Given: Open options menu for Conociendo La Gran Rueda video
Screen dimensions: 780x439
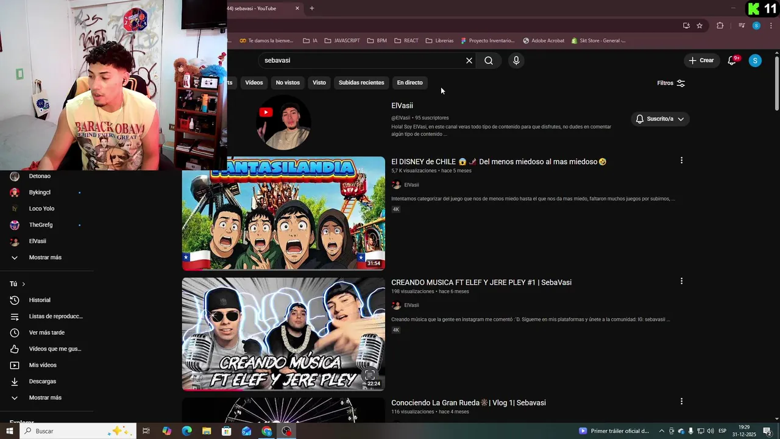Looking at the screenshot, I should click(681, 401).
